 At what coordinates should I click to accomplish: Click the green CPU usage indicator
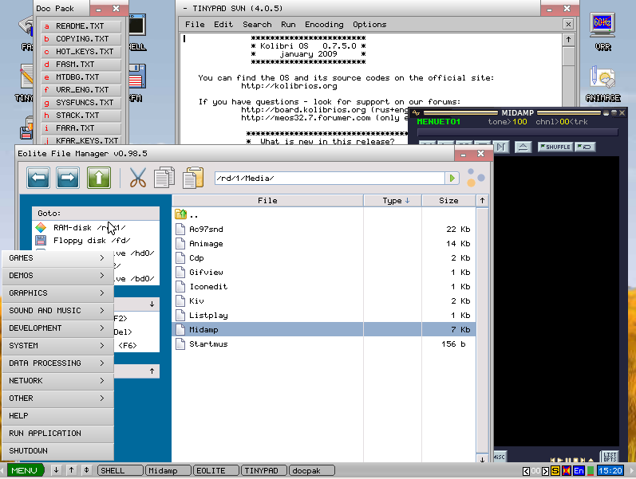click(x=591, y=470)
